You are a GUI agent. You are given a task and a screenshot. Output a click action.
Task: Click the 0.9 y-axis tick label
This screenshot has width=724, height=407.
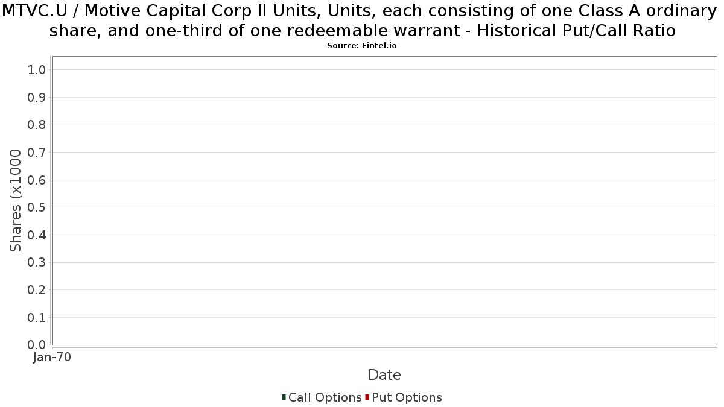37,98
